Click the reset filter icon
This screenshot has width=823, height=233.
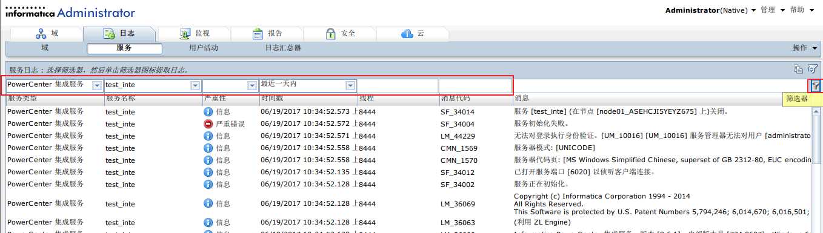click(x=813, y=69)
